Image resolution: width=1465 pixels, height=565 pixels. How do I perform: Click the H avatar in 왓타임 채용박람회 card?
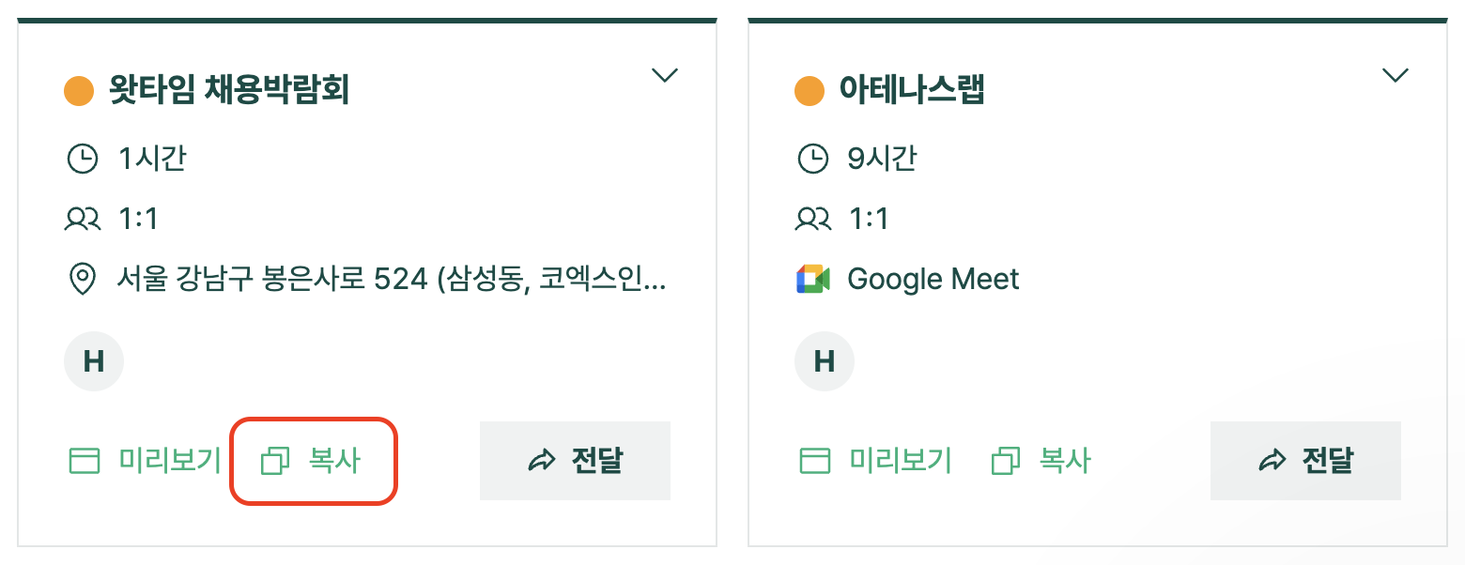[94, 361]
